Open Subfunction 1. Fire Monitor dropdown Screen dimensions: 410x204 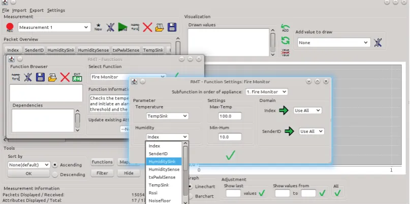pos(267,92)
